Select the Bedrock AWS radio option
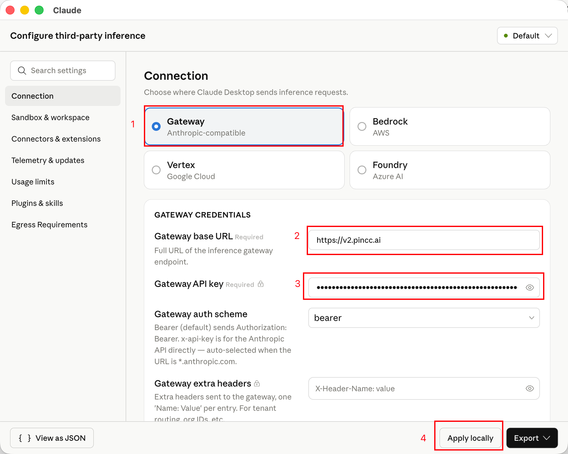The width and height of the screenshot is (568, 454). (x=450, y=126)
